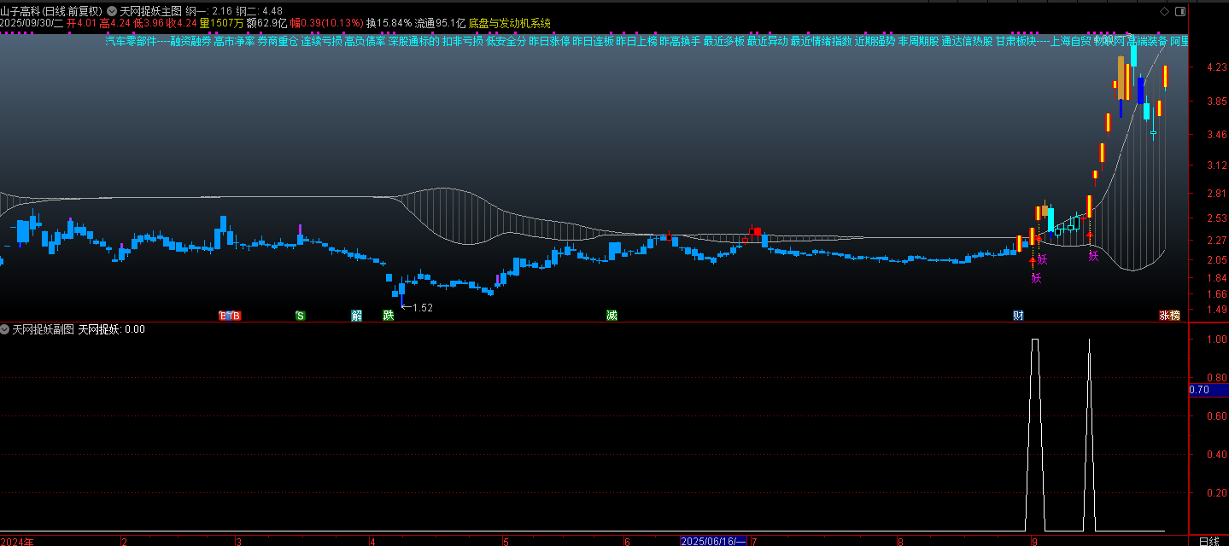Click the 跌 event marker icon

(x=389, y=316)
